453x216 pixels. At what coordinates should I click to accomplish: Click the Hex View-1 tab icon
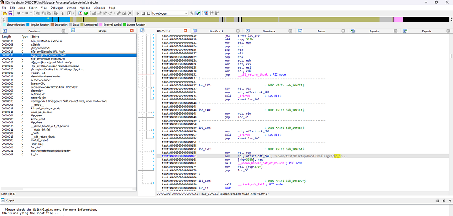click(x=195, y=31)
